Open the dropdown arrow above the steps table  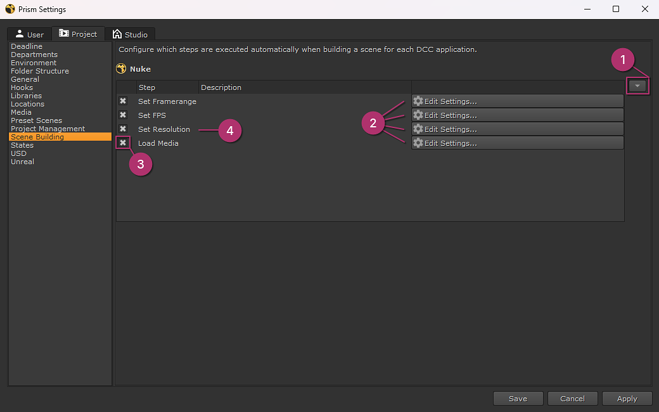tap(637, 86)
